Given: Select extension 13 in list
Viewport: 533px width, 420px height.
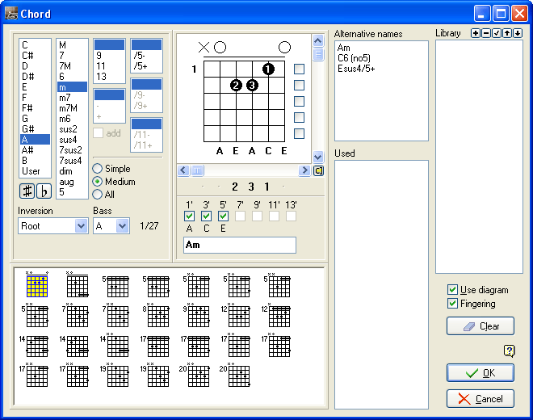Looking at the screenshot, I should pyautogui.click(x=109, y=77).
